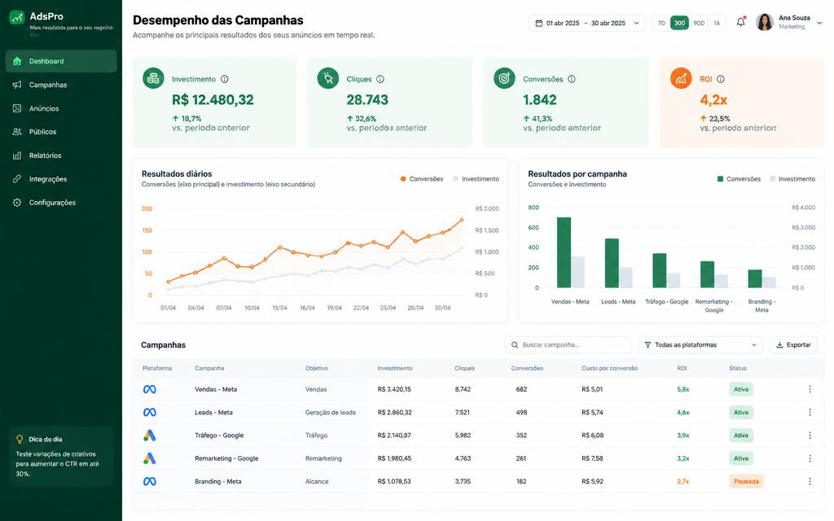
Task: Open the options menu for Vendas - Meta row
Action: [x=810, y=389]
